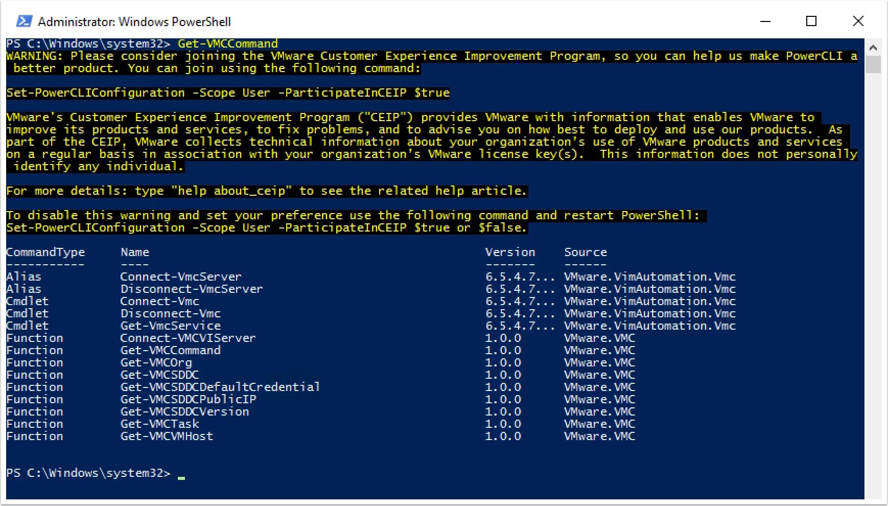This screenshot has height=506, width=888.
Task: Click the Name column header
Action: [135, 252]
